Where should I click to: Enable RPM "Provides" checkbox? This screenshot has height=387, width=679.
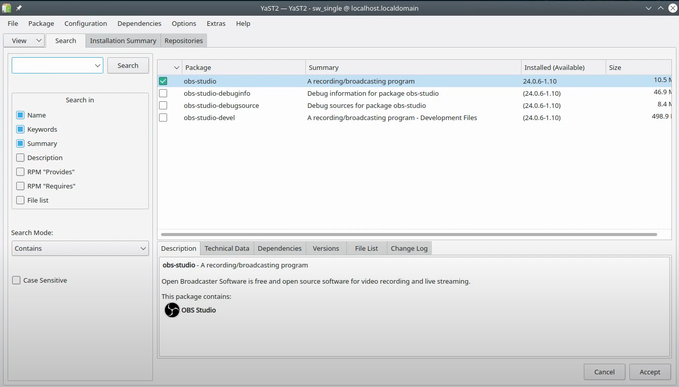20,172
